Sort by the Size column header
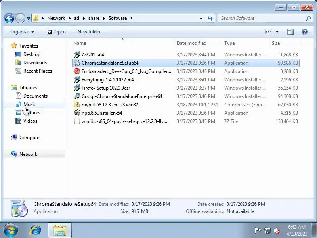The width and height of the screenshot is (317, 238). click(x=285, y=43)
